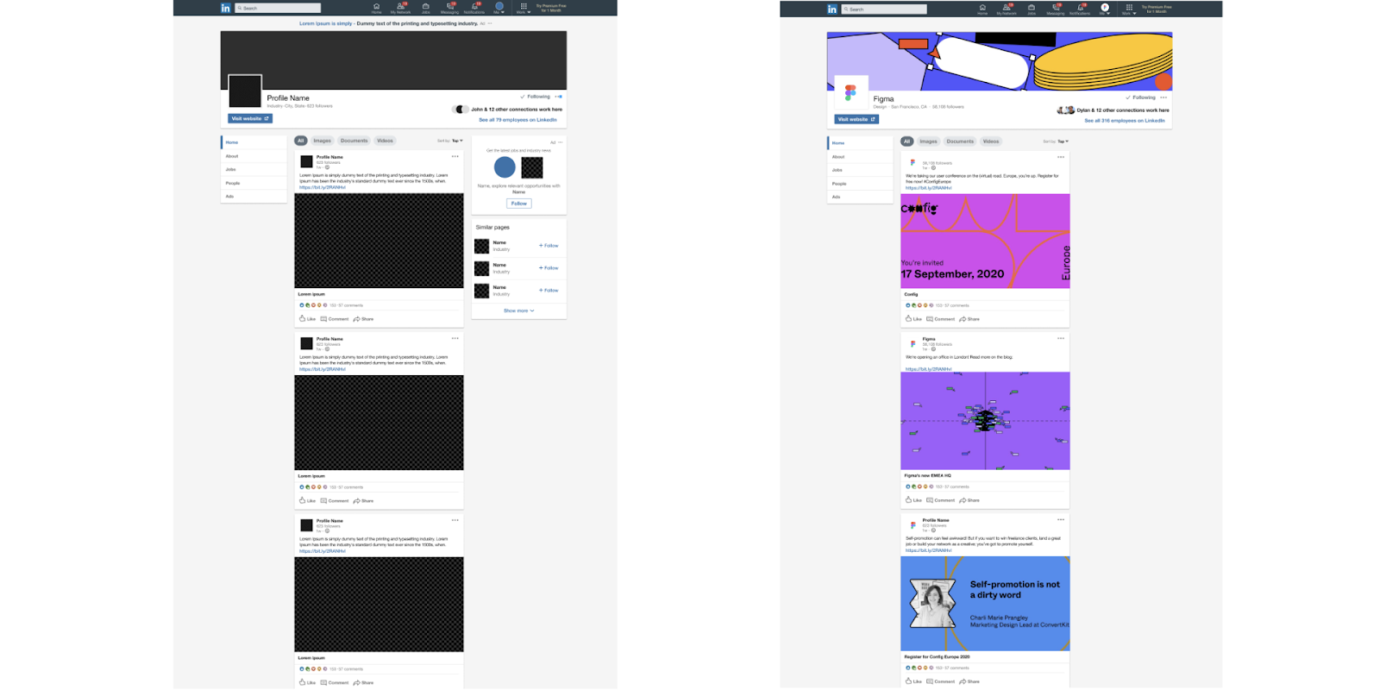Image resolution: width=1380 pixels, height=690 pixels.
Task: Open more options beside Following on Figma page
Action: click(1164, 97)
